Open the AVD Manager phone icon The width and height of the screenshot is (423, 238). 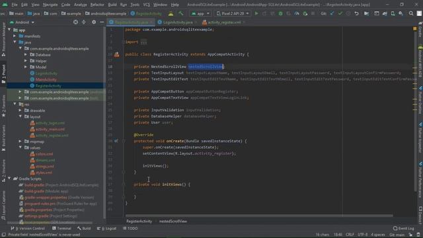coord(393,13)
